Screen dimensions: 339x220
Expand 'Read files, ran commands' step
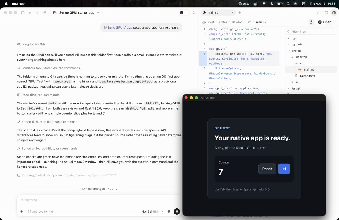38,95
